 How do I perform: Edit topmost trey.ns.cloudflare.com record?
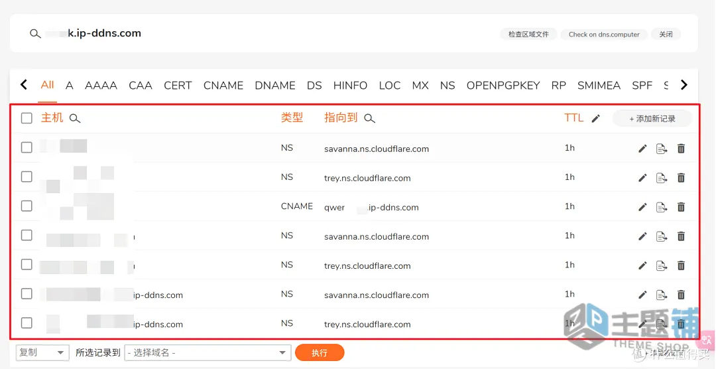pos(642,178)
